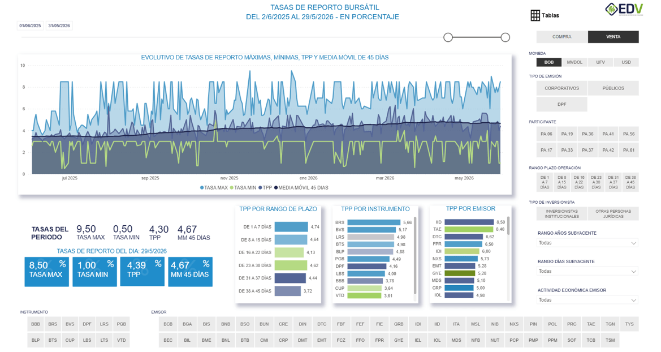This screenshot has height=352, width=661.
Task: Click the end date field 31/05/2026
Action: point(59,25)
